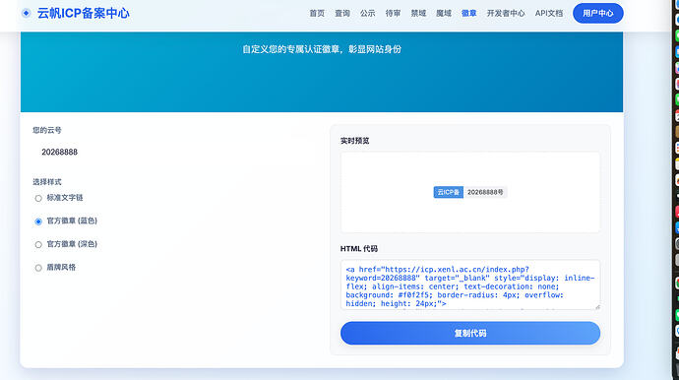Click the site logo icon beside 云帆ICP备案中心
679x380 pixels.
(27, 13)
